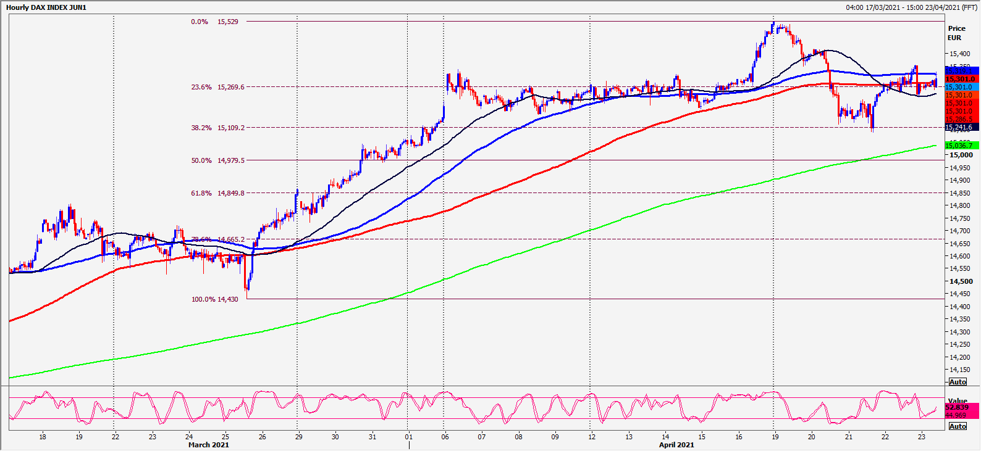Select the 50.0% 14,979.5 retracement label
This screenshot has height=451, width=981.
217,160
